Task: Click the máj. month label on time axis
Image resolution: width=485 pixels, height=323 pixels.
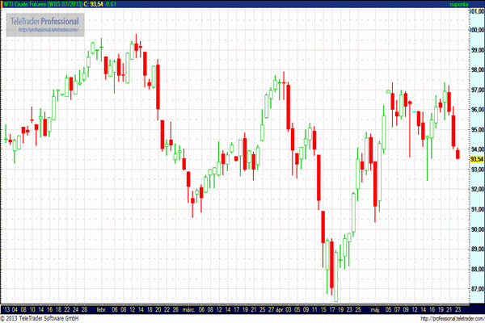Action: [x=373, y=308]
